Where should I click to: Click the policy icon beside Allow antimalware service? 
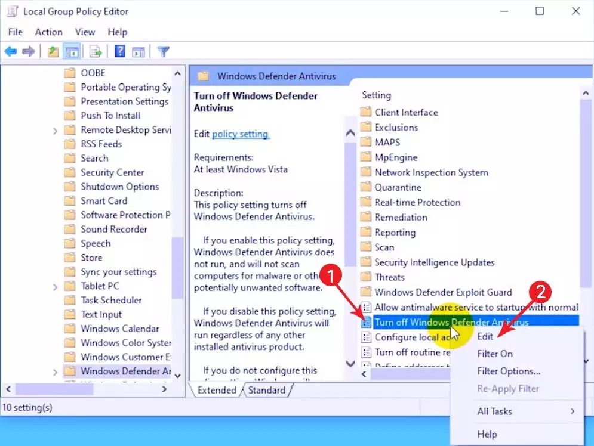point(366,307)
